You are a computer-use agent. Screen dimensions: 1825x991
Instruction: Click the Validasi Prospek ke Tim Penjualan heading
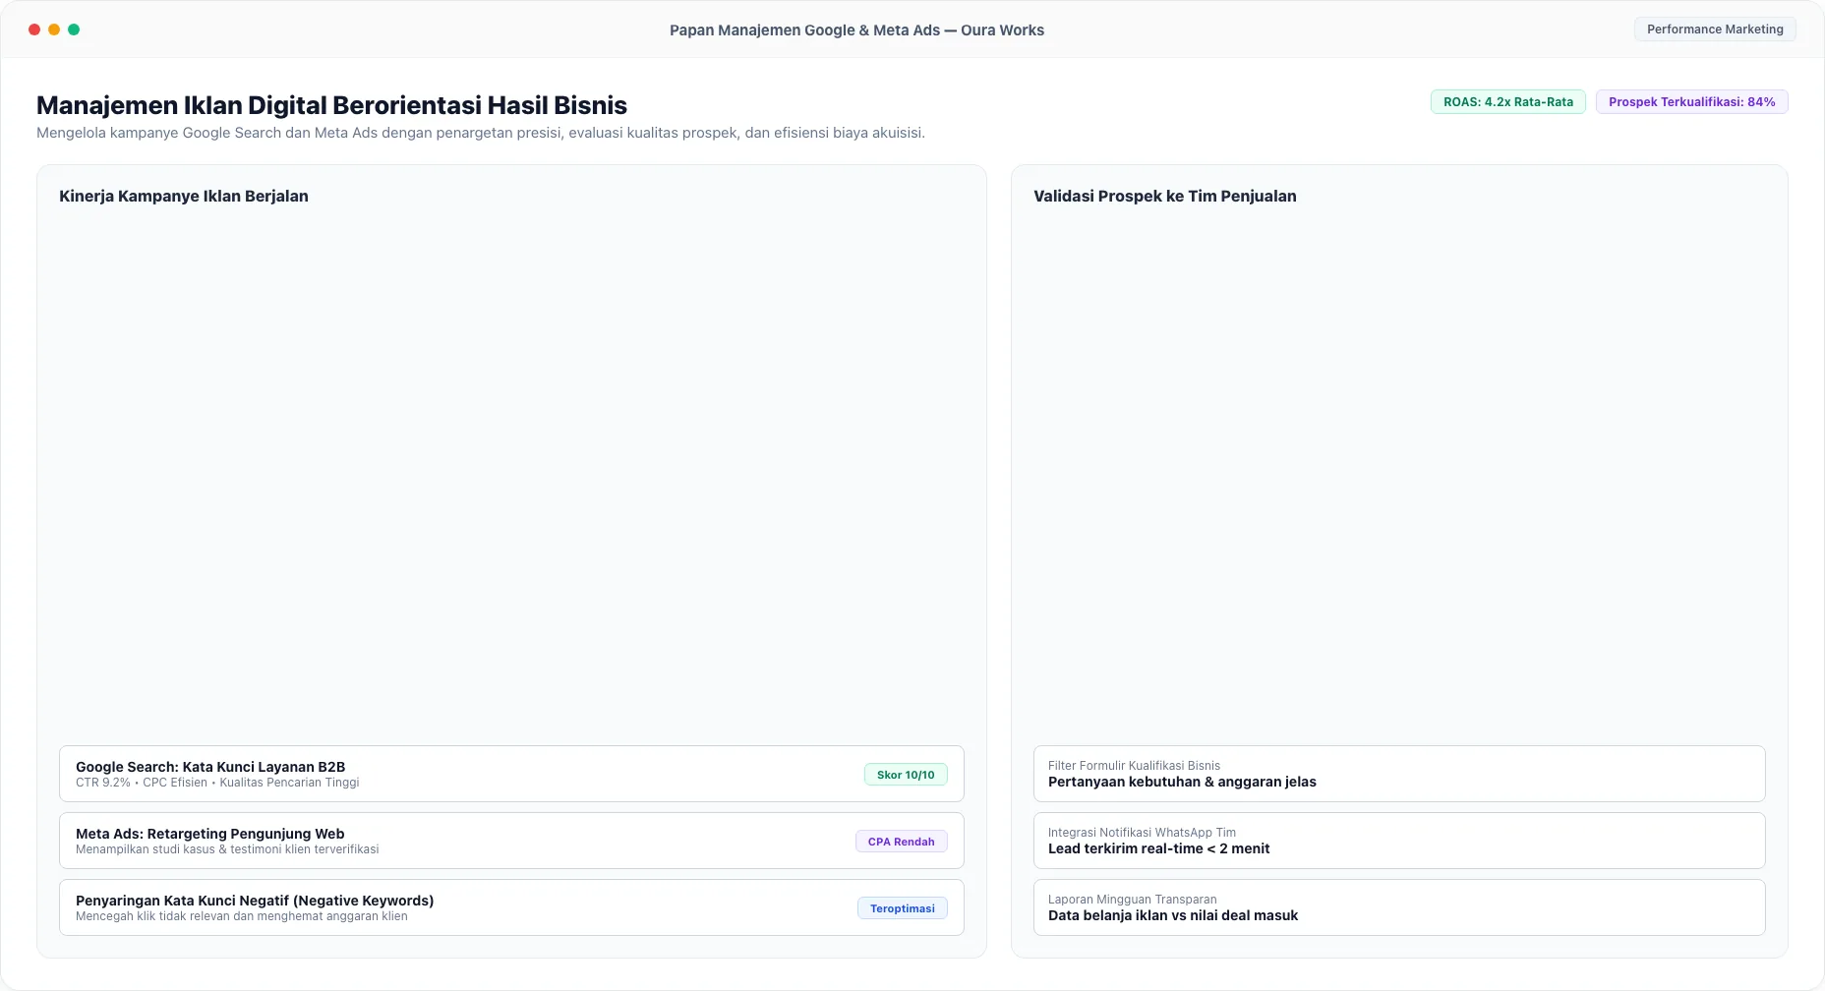(1164, 196)
